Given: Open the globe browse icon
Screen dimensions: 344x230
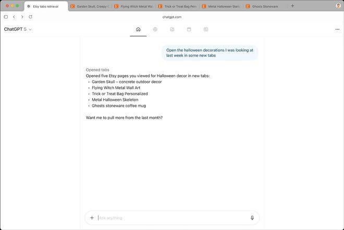Looking at the screenshot, I should coord(155,30).
